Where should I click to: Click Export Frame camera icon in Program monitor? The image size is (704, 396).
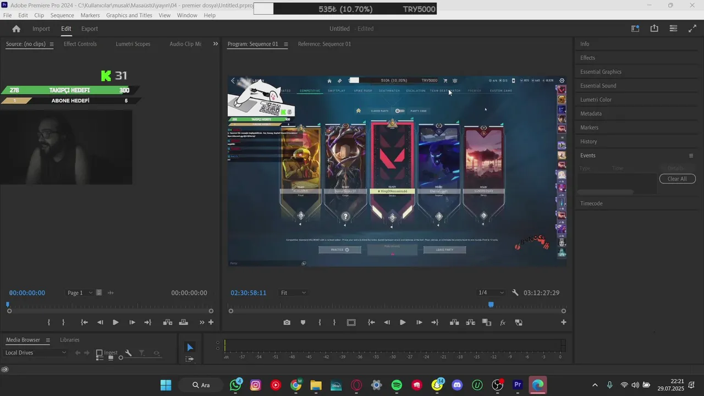pyautogui.click(x=287, y=322)
